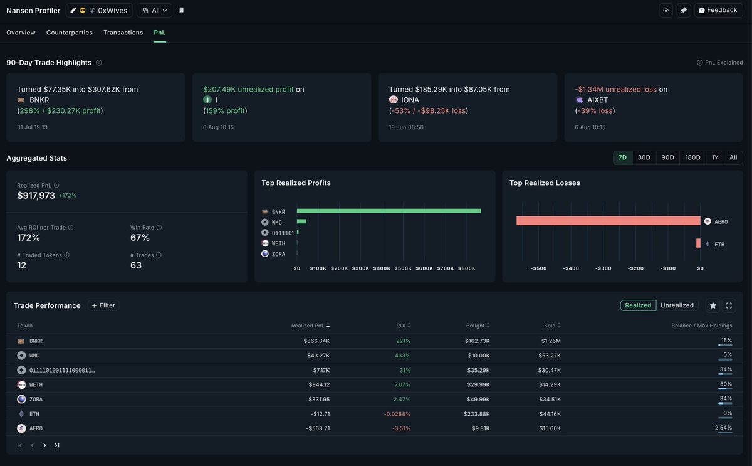The height and width of the screenshot is (466, 752).
Task: Switch to the Counterparties tab
Action: point(69,33)
